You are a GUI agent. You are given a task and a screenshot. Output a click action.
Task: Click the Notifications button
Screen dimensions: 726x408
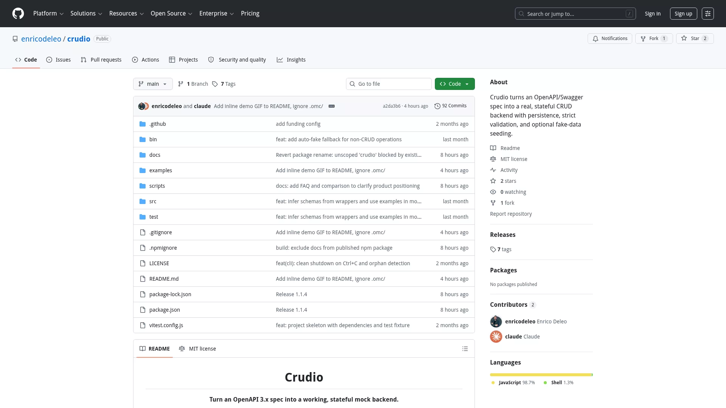(x=610, y=39)
